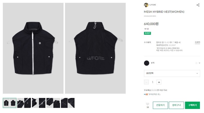This screenshot has height=113, width=204.
Task: Click the G/FORE brand name link
Action: (x=153, y=5)
